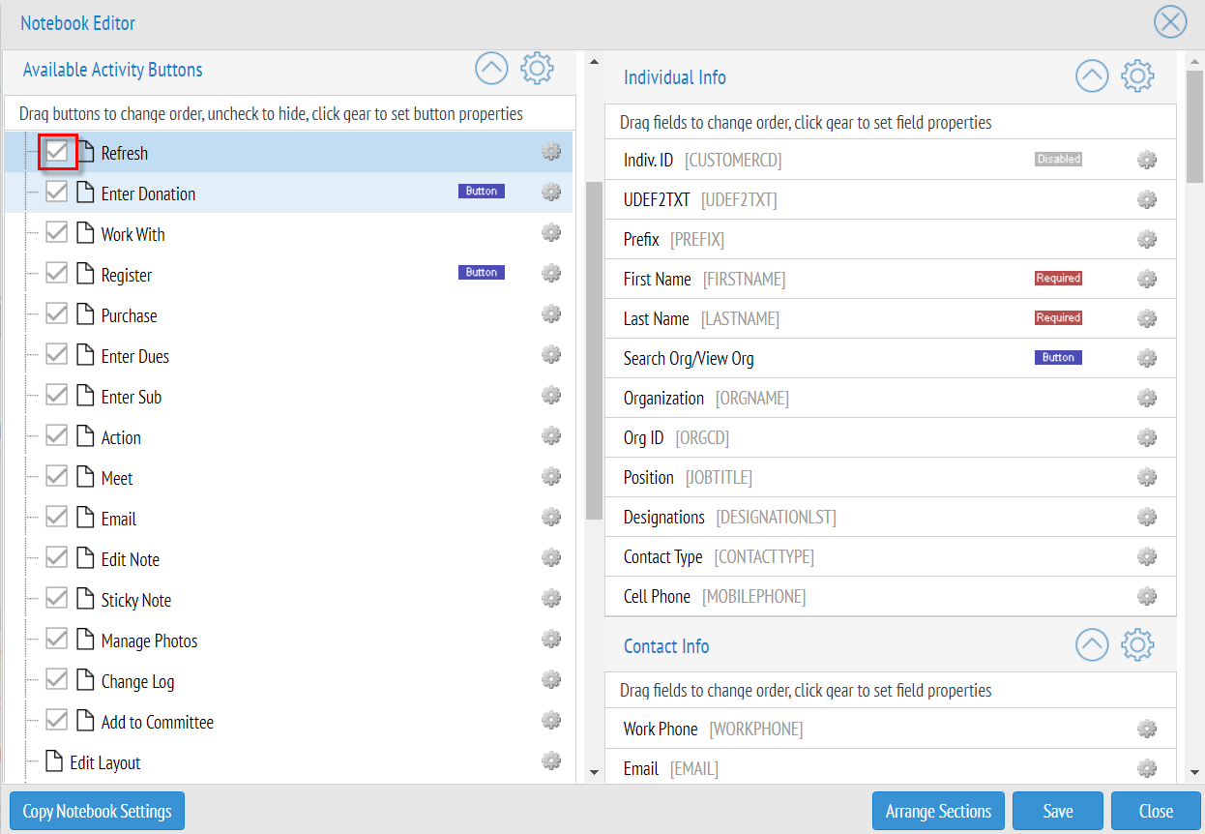Click gear icon for First Name
Viewport: 1205px width, 834px height.
pos(1147,280)
